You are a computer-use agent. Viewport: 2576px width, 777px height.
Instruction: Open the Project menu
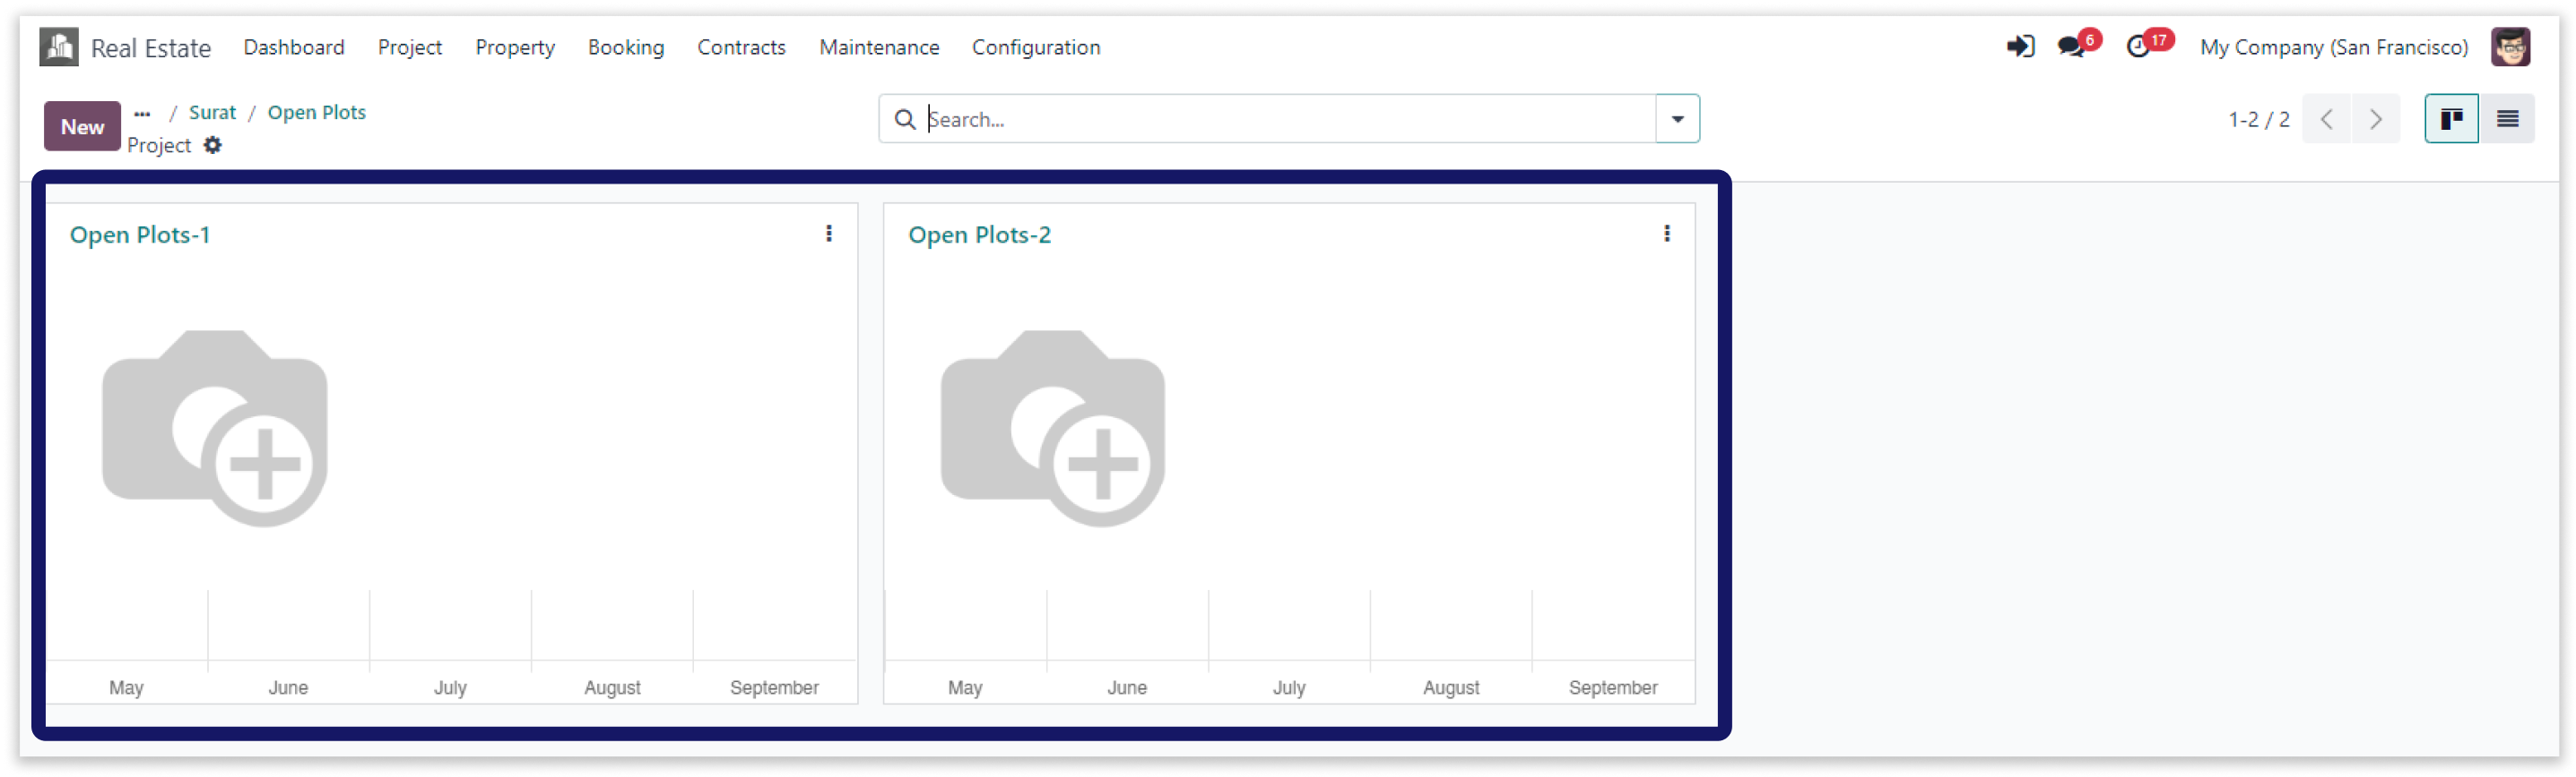410,47
